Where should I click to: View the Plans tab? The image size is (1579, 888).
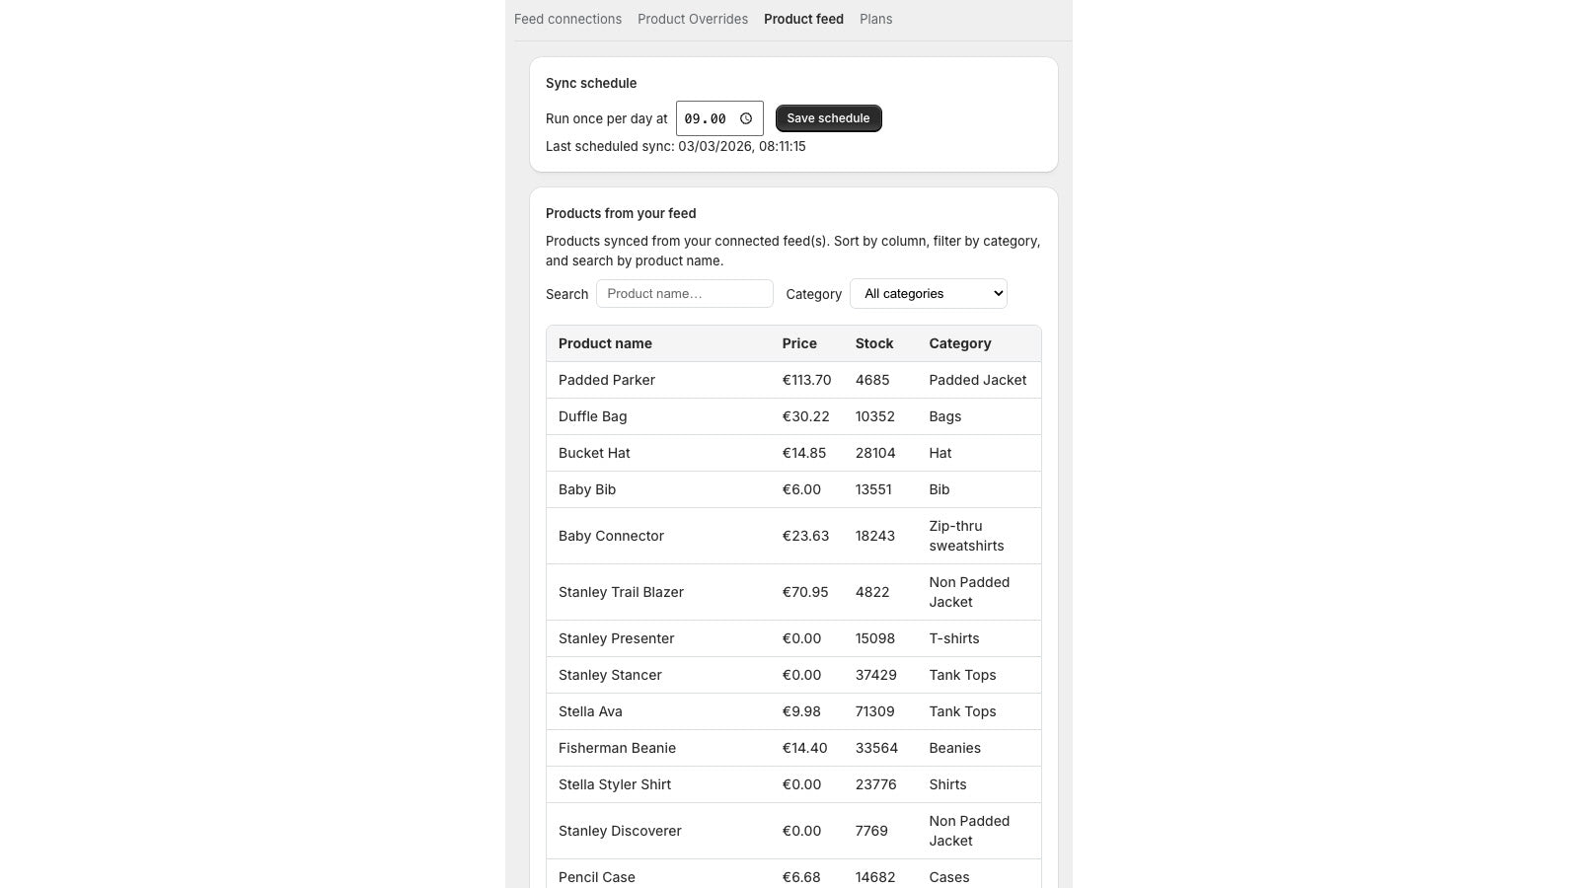click(875, 19)
